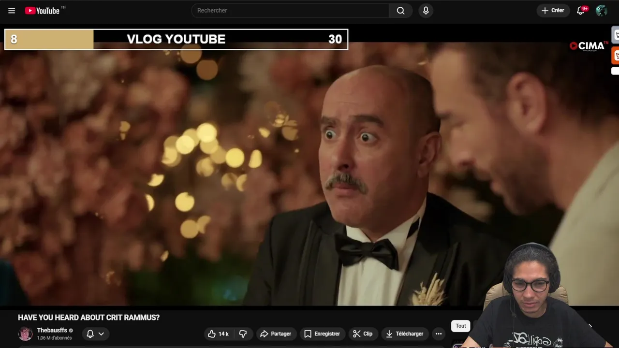
Task: Open more actions three-dot menu
Action: click(439, 333)
